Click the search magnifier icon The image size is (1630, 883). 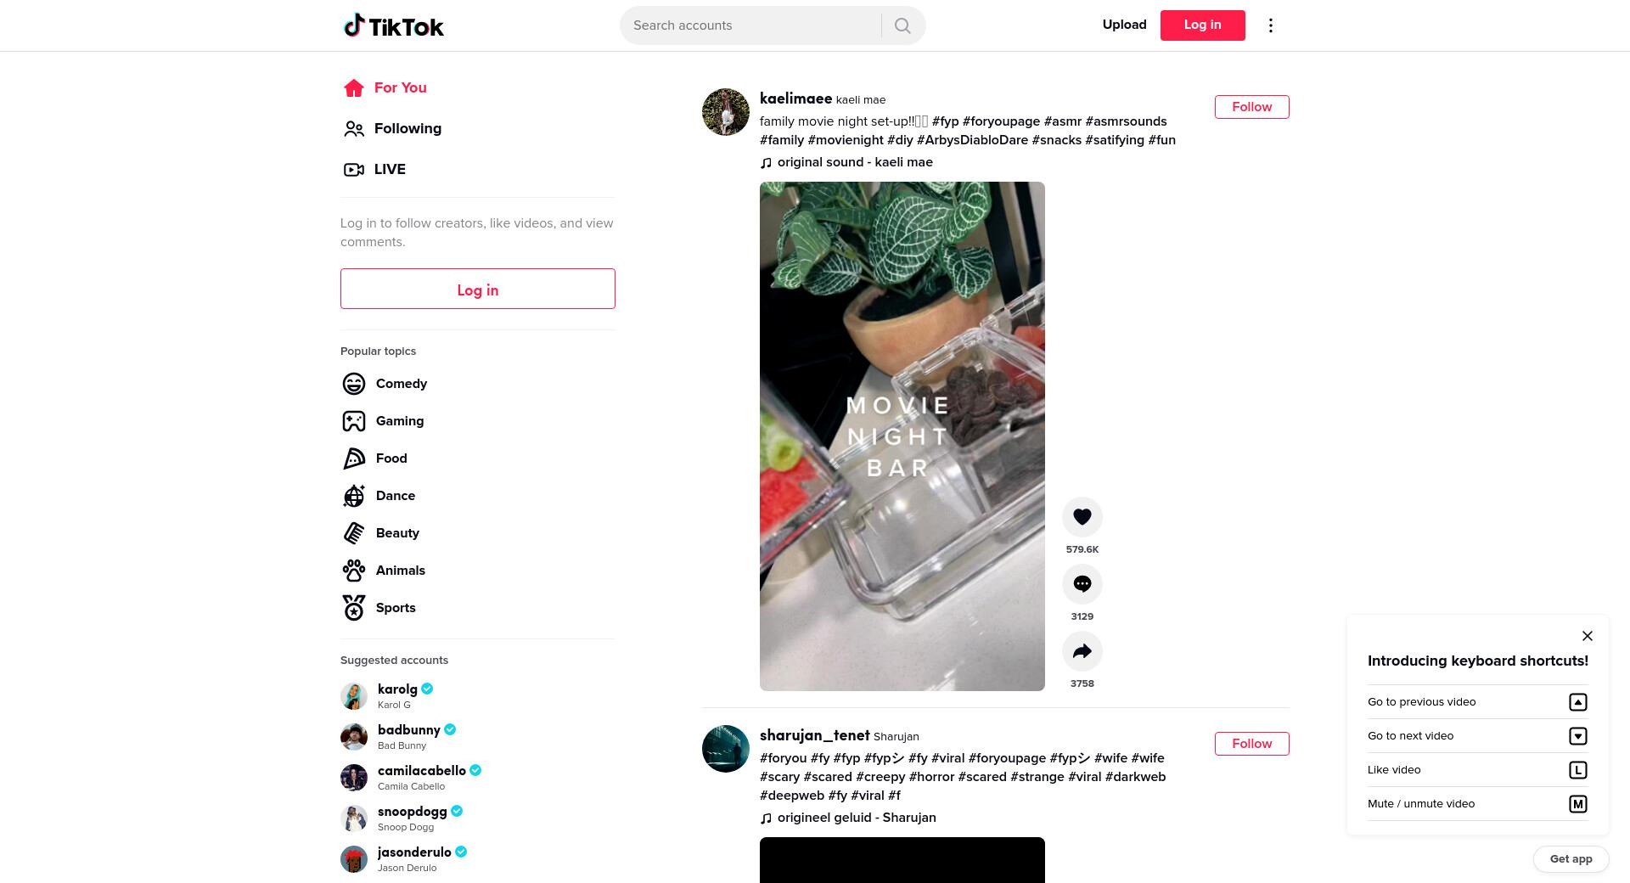click(x=902, y=25)
